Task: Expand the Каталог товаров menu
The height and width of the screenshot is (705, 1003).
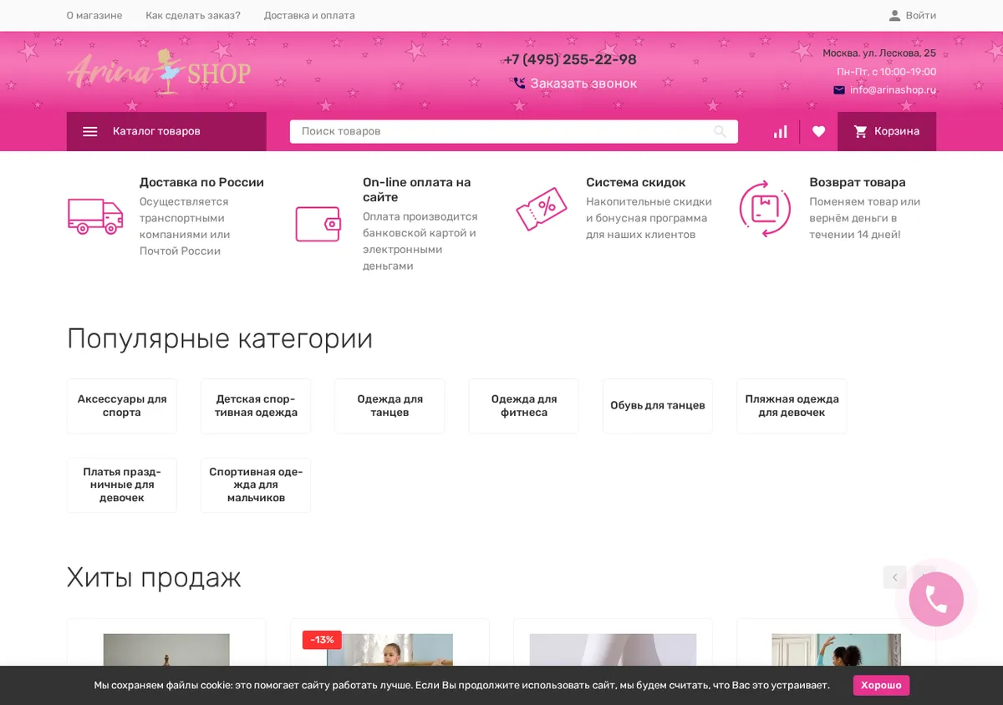Action: coord(166,131)
